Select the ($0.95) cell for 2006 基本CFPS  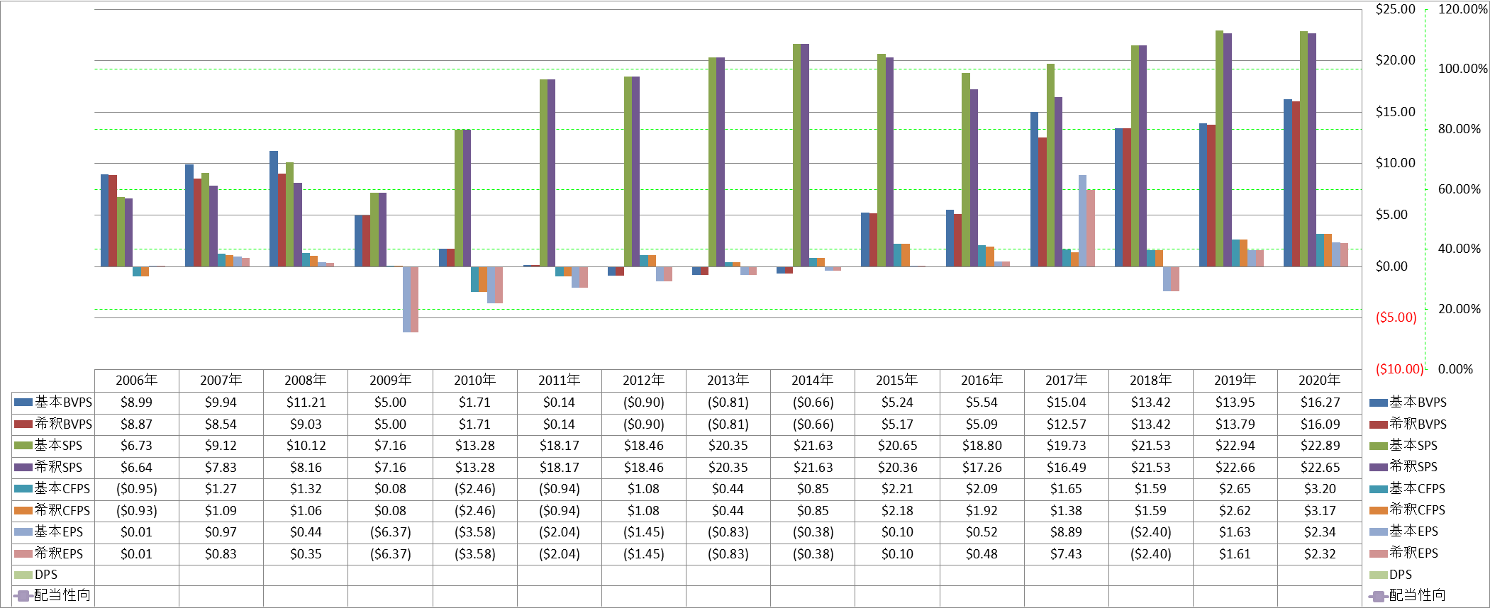point(136,489)
